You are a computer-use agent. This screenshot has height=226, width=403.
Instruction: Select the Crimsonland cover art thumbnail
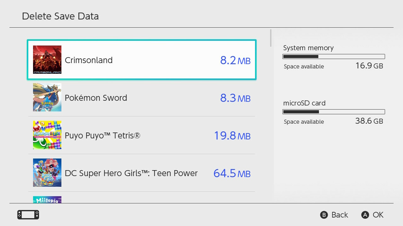coord(47,59)
